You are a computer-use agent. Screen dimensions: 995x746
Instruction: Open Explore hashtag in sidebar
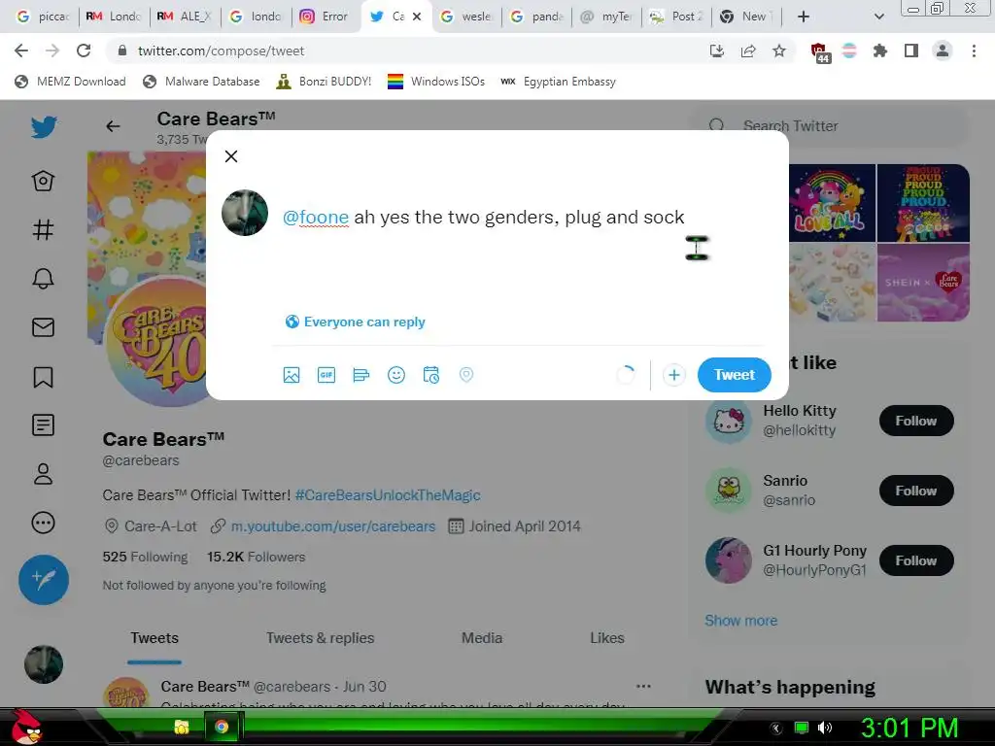point(43,229)
